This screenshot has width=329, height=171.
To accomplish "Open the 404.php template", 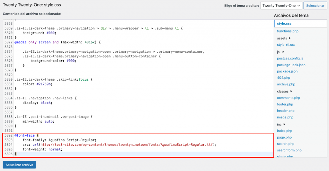I will pos(283,78).
